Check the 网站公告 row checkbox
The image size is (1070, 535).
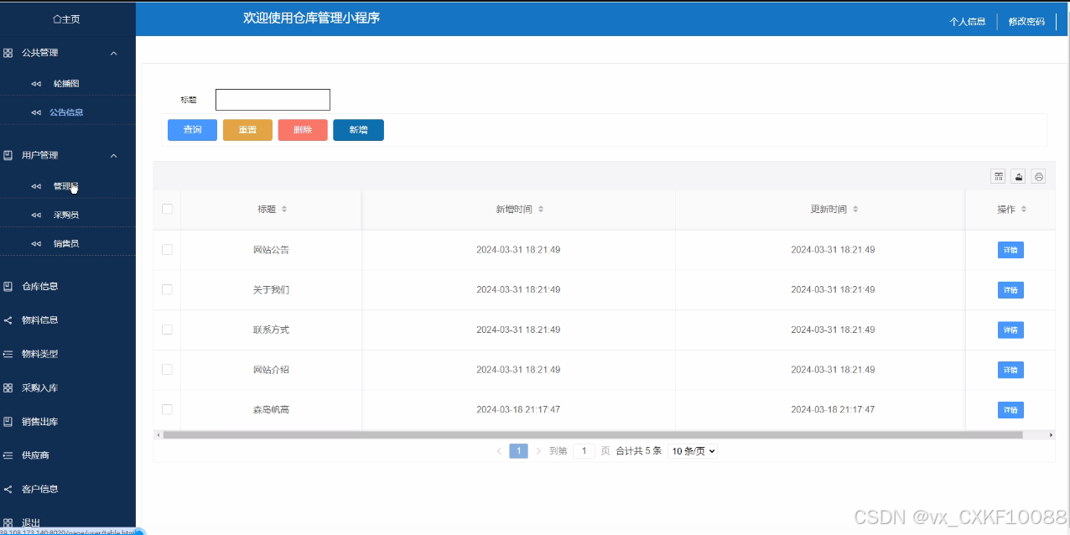[167, 249]
